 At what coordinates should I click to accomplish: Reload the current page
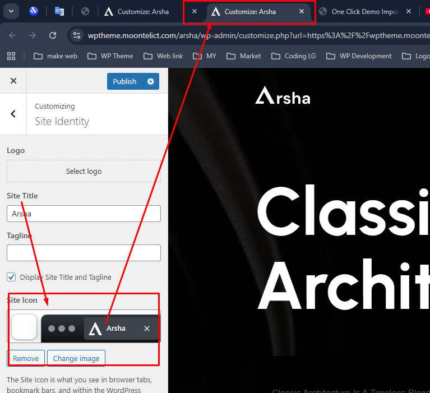(53, 35)
